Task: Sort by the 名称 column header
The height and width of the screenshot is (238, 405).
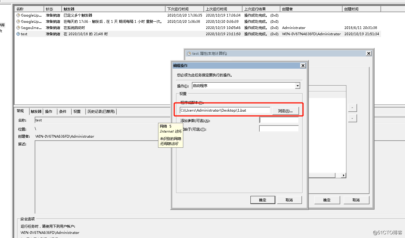Action: (29, 9)
